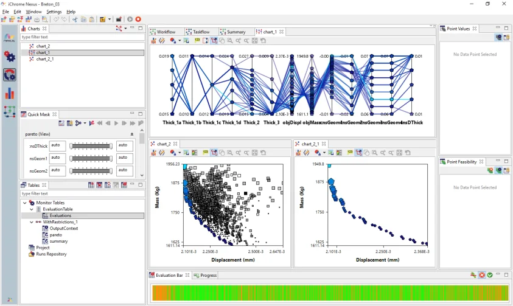Click the new project icon in main toolbar
The width and height of the screenshot is (513, 306).
tap(4, 19)
